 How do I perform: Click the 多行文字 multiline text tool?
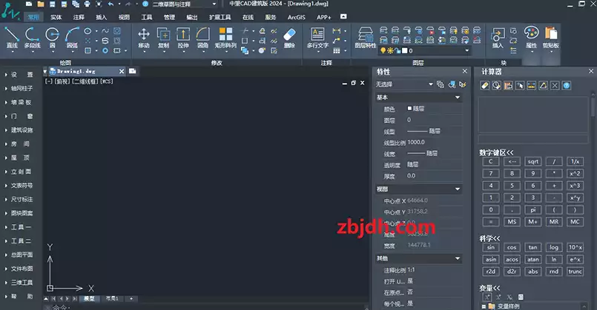(317, 38)
